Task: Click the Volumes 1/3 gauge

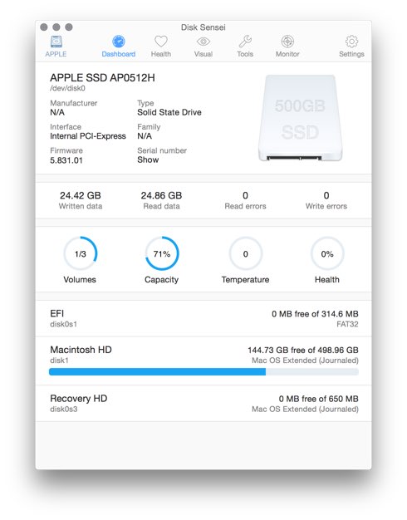Action: tap(80, 253)
